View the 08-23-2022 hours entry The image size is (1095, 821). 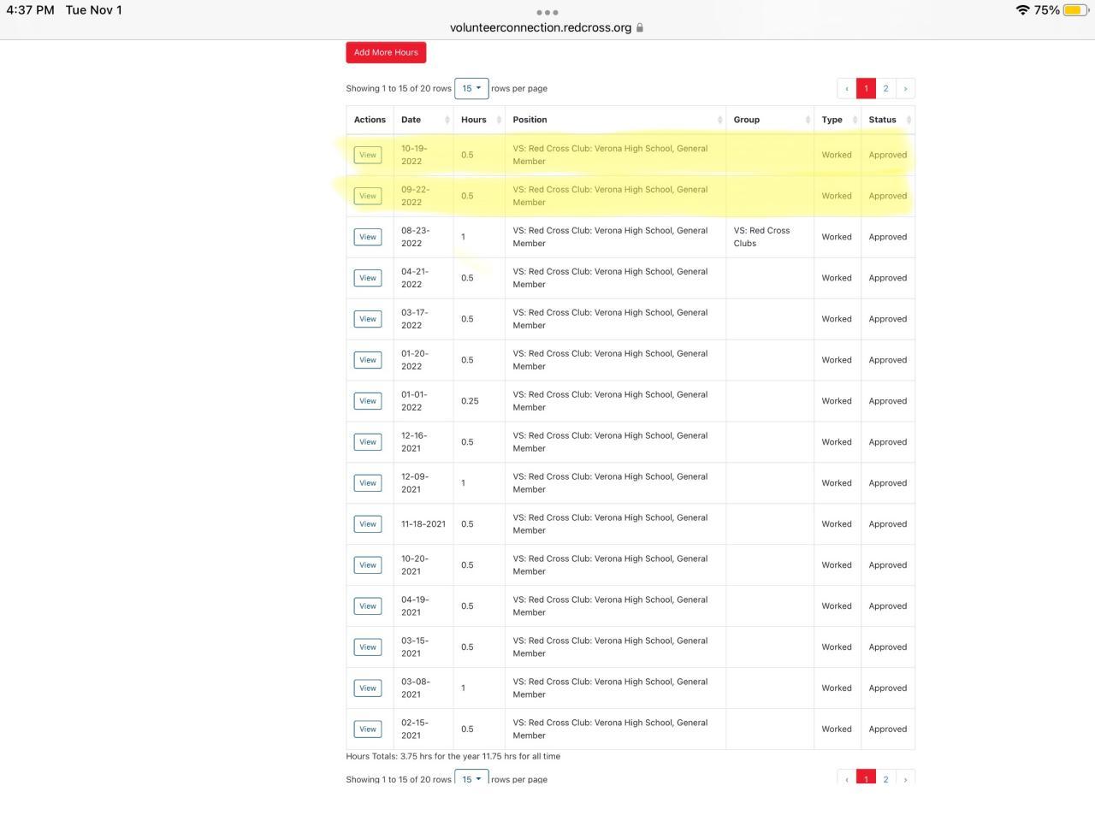click(x=368, y=237)
